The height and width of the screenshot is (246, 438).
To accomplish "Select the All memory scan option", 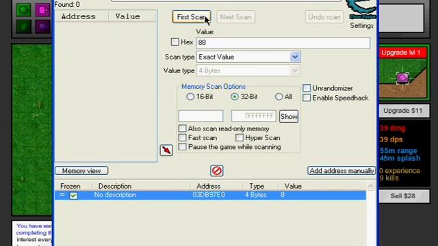I will (279, 97).
